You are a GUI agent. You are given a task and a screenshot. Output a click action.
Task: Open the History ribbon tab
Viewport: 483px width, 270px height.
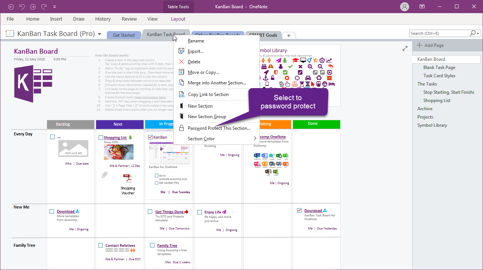pyautogui.click(x=103, y=19)
